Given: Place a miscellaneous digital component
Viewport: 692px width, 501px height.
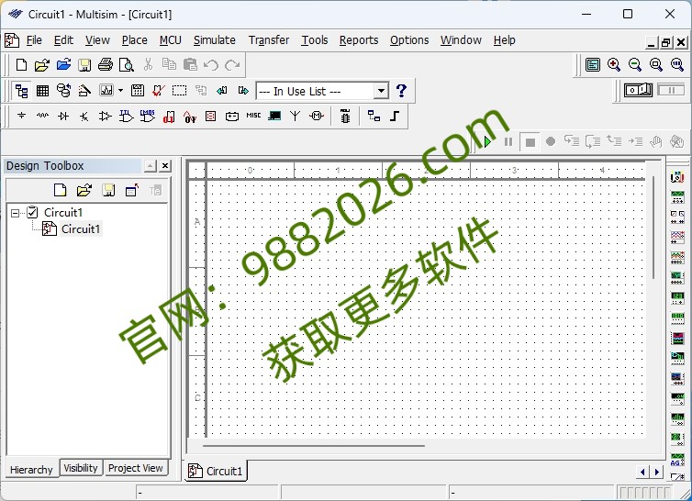Looking at the screenshot, I should (x=169, y=117).
